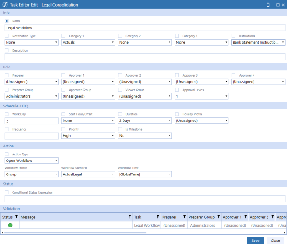Filter the Preparer Group column
The height and width of the screenshot is (247, 287).
point(219,217)
